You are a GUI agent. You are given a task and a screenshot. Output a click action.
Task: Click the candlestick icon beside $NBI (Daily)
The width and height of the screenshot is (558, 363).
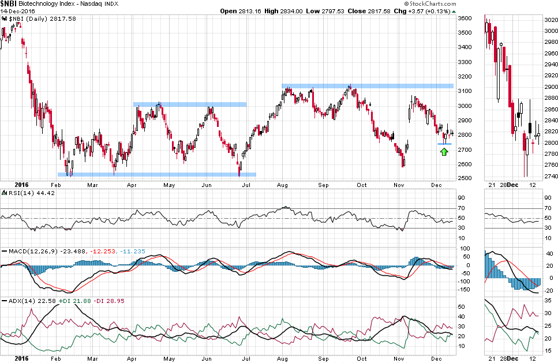(4, 18)
